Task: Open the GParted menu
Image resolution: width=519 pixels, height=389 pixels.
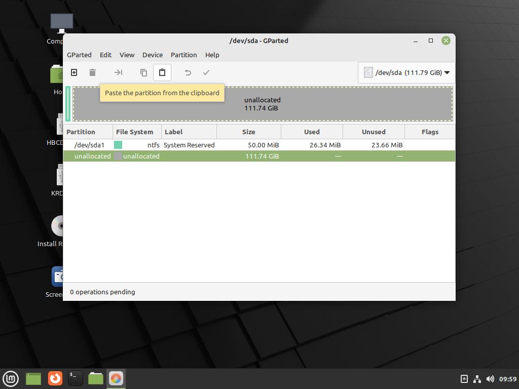Action: (79, 55)
